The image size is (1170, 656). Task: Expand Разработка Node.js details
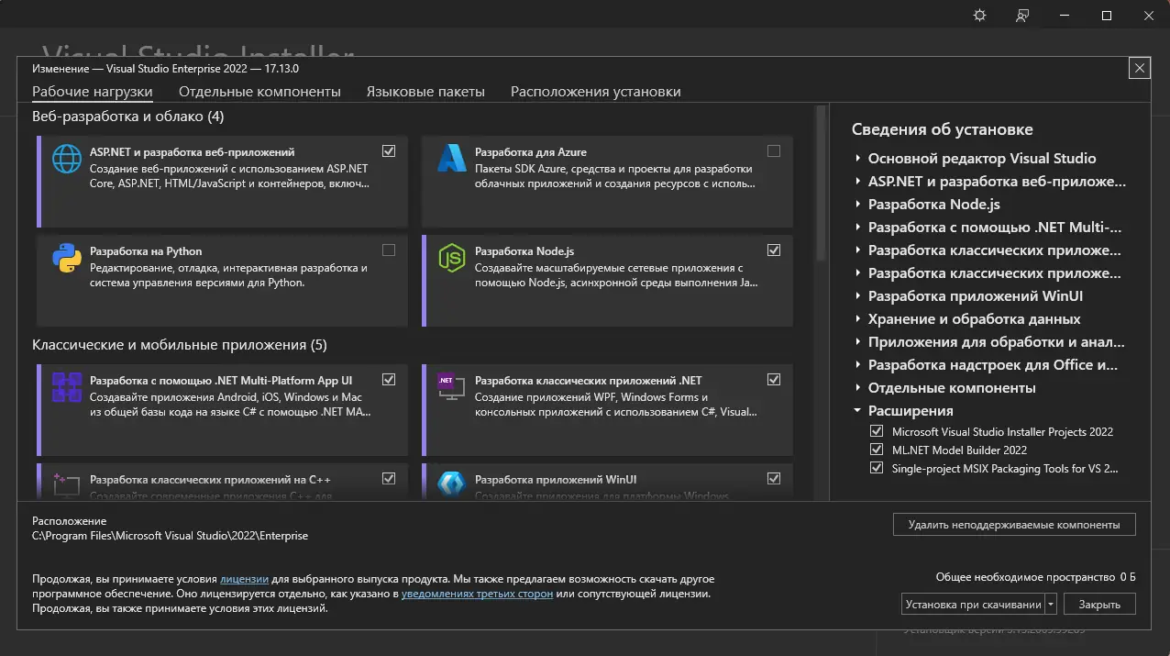(x=857, y=205)
